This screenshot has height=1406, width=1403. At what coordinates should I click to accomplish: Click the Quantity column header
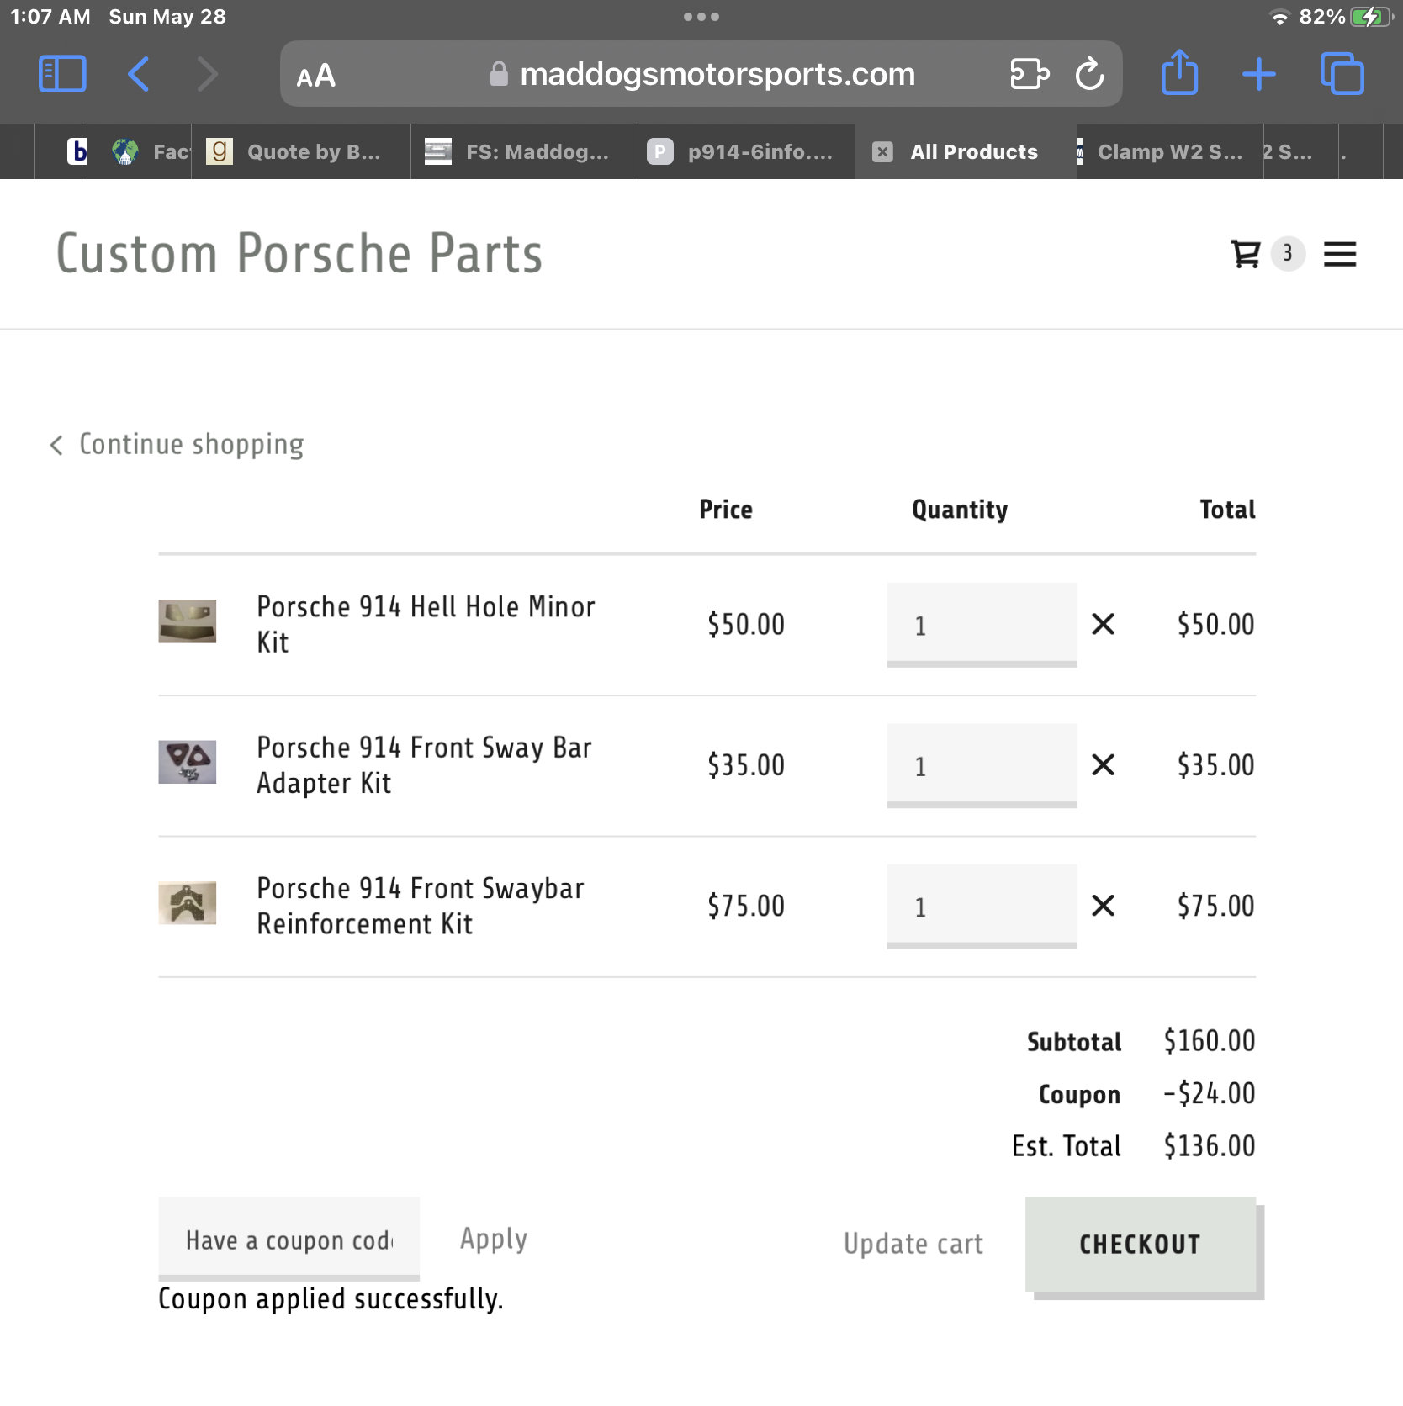pos(960,510)
